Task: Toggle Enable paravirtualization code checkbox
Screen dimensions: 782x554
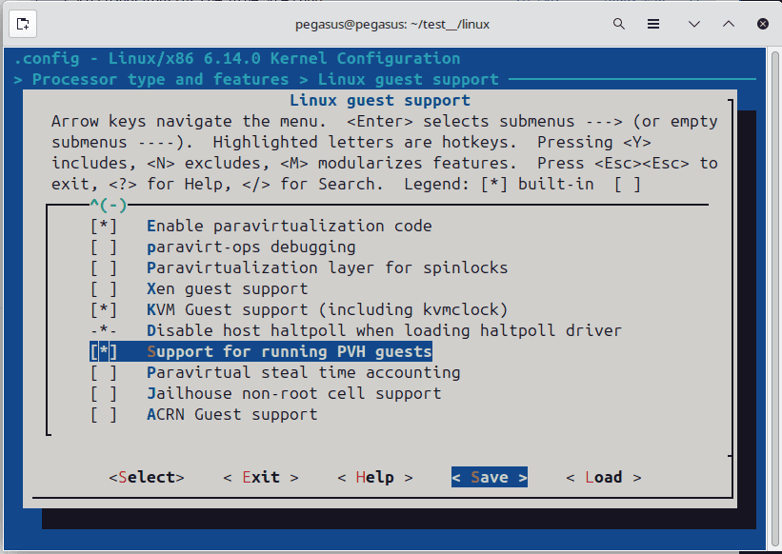Action: tap(104, 226)
